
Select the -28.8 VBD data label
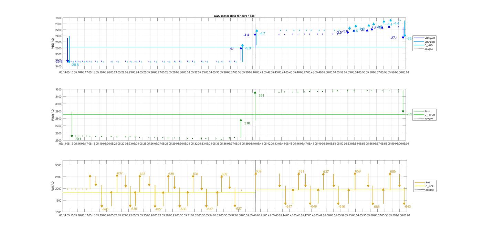pyautogui.click(x=75, y=65)
